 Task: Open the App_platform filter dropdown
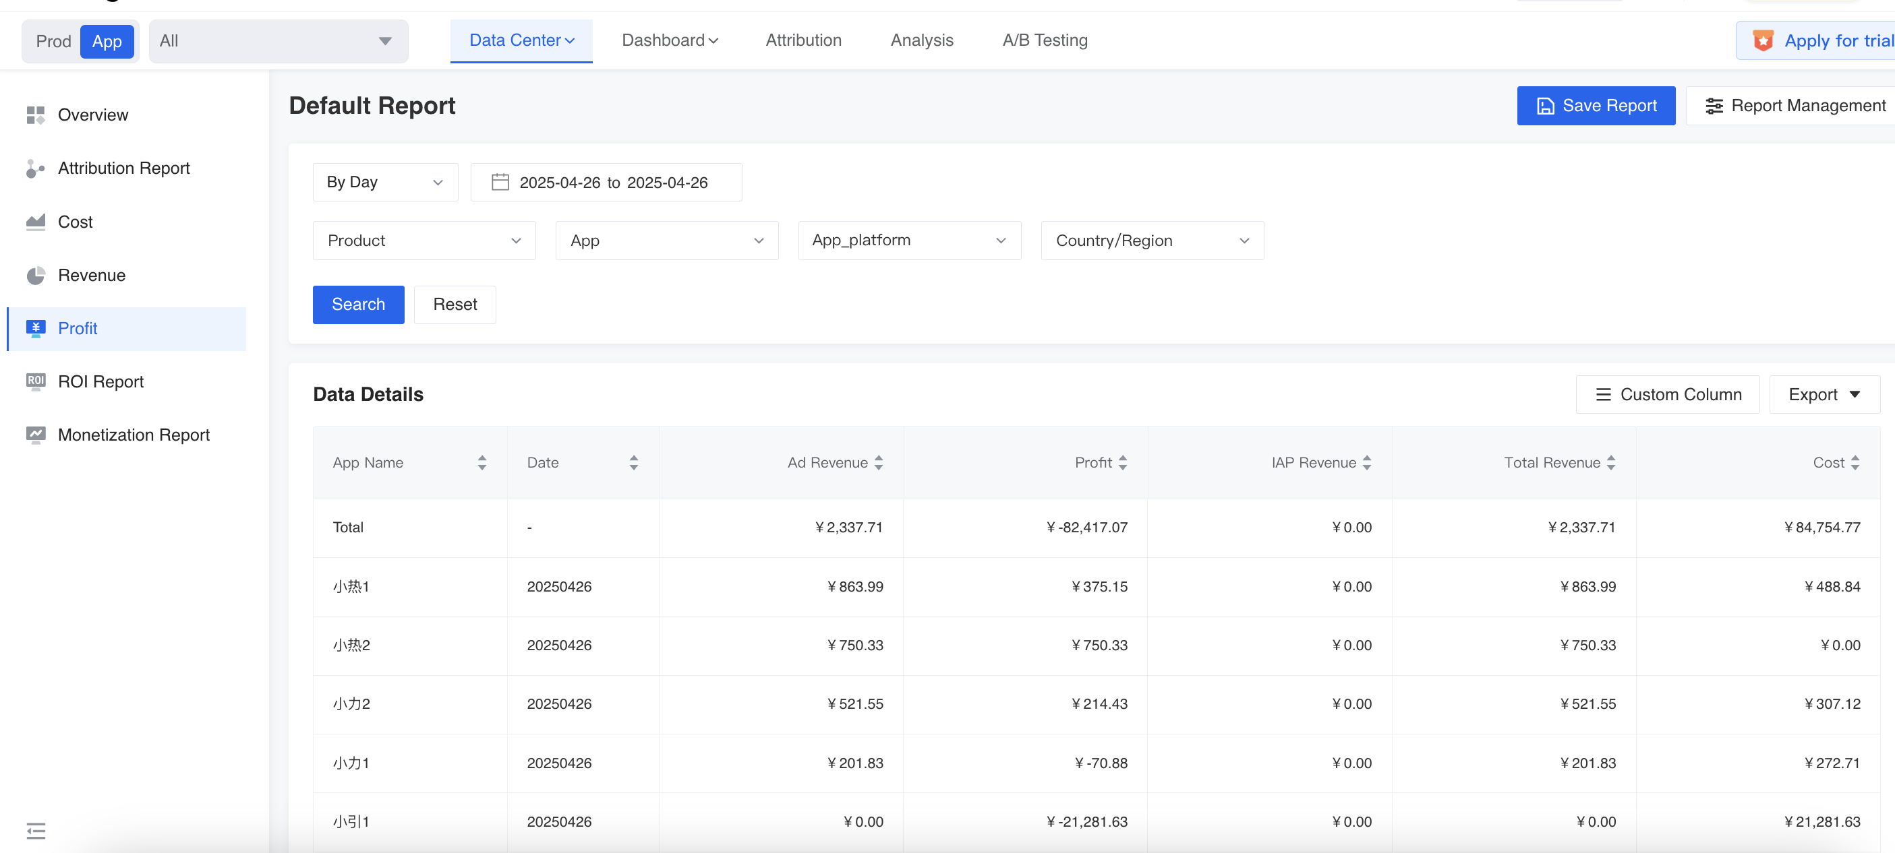coord(908,241)
